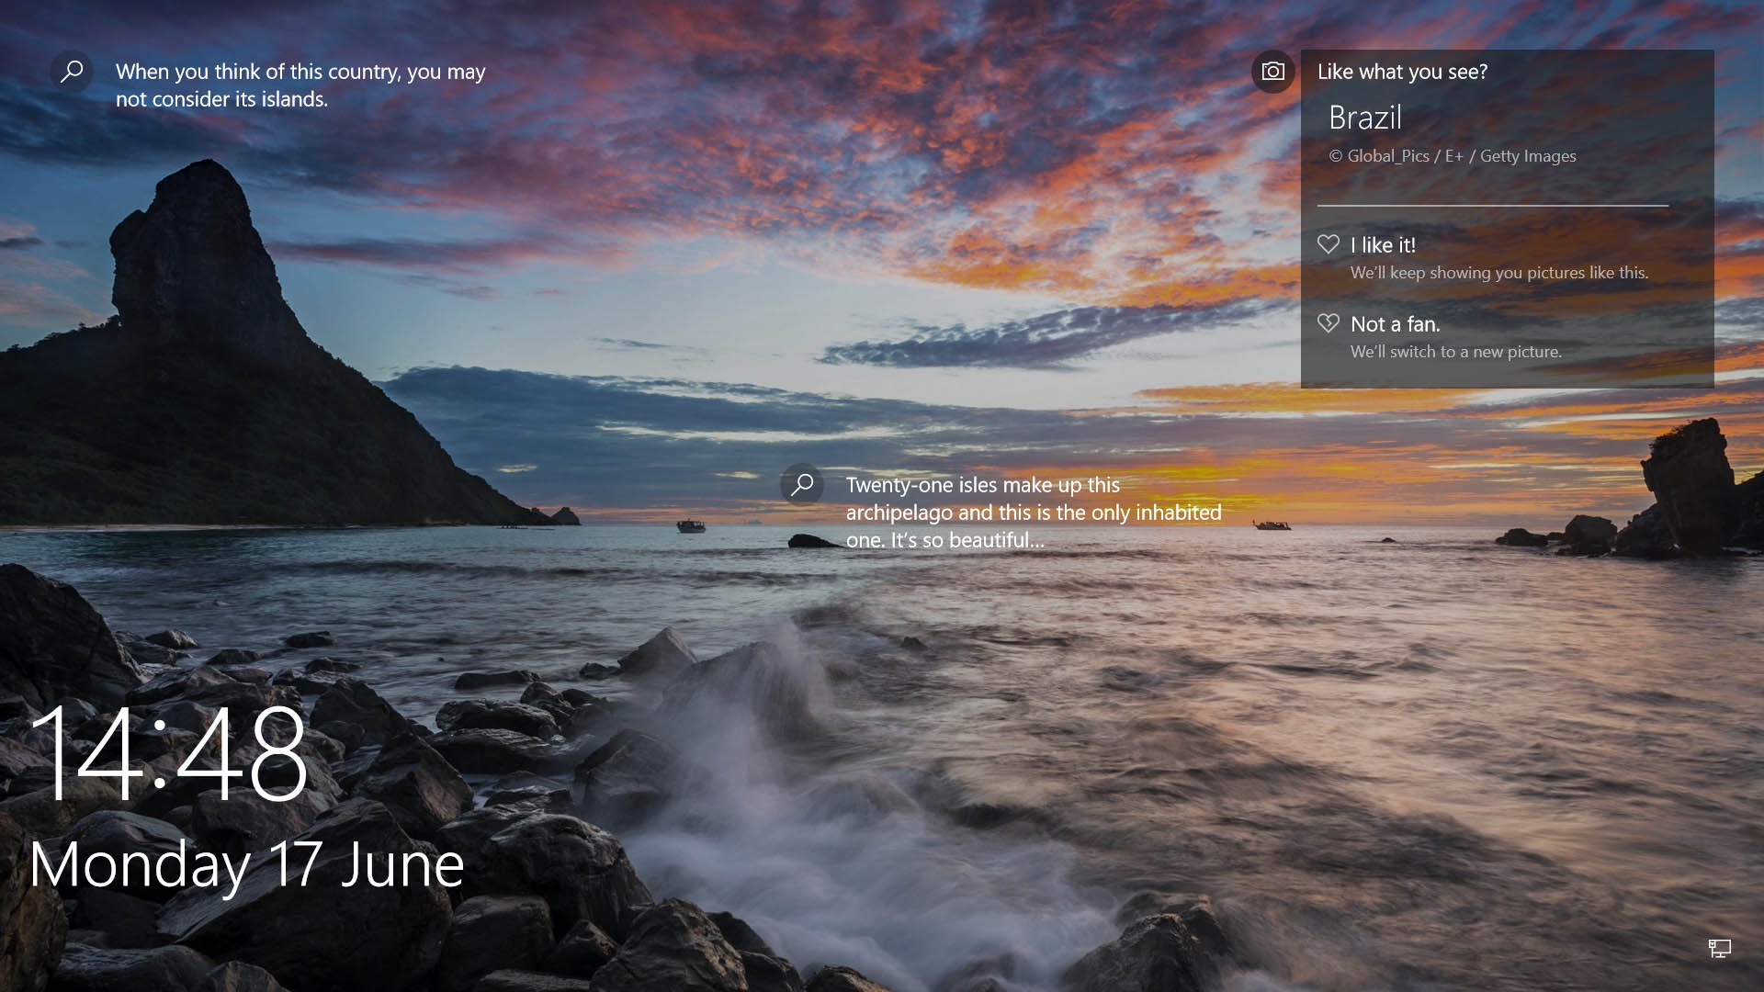Open the 'Twenty-one isles make up' caption

click(982, 485)
